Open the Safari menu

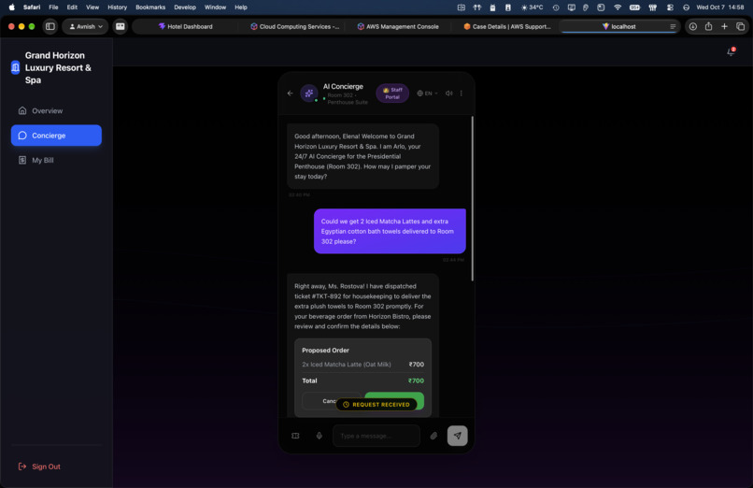tap(32, 7)
